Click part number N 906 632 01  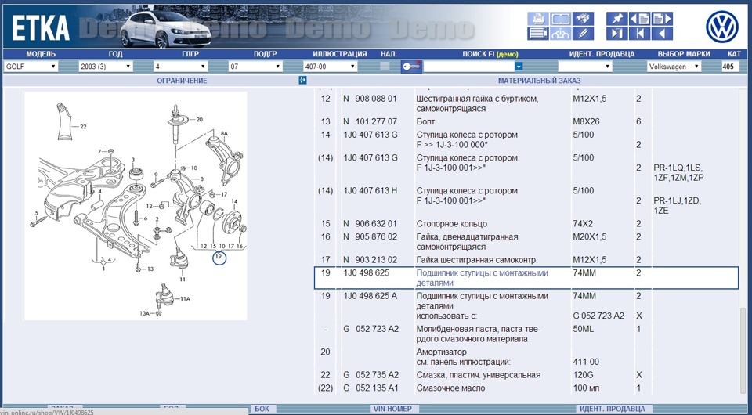pos(370,224)
